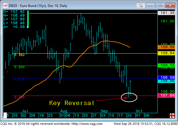Click the Key Reversal text annotation
This screenshot has height=126, width=178.
[x=72, y=103]
